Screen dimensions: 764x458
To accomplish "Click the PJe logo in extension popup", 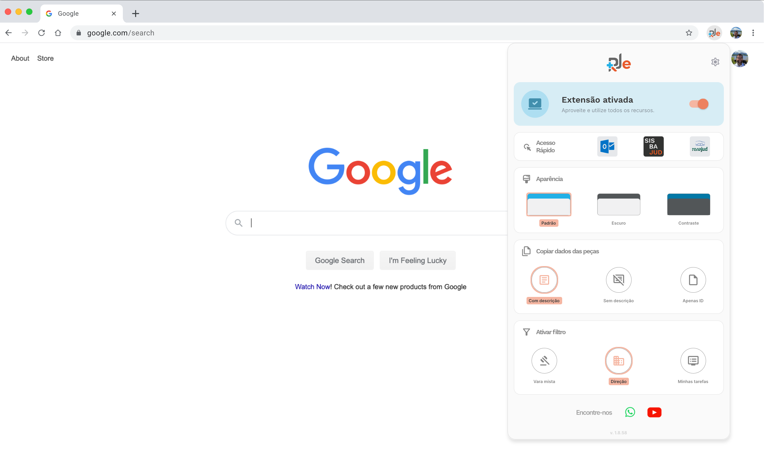I will coord(618,63).
